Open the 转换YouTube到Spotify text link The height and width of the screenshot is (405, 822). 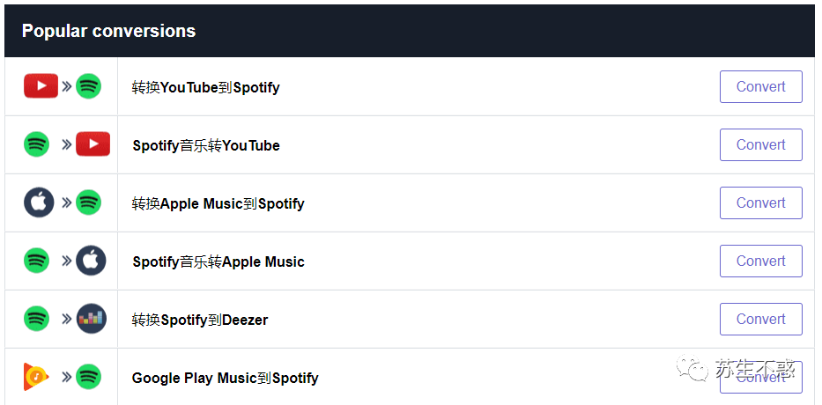(x=205, y=87)
